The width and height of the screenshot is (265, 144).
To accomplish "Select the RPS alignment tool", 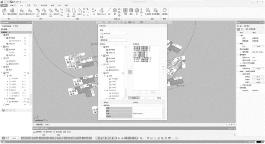I will 38,12.
